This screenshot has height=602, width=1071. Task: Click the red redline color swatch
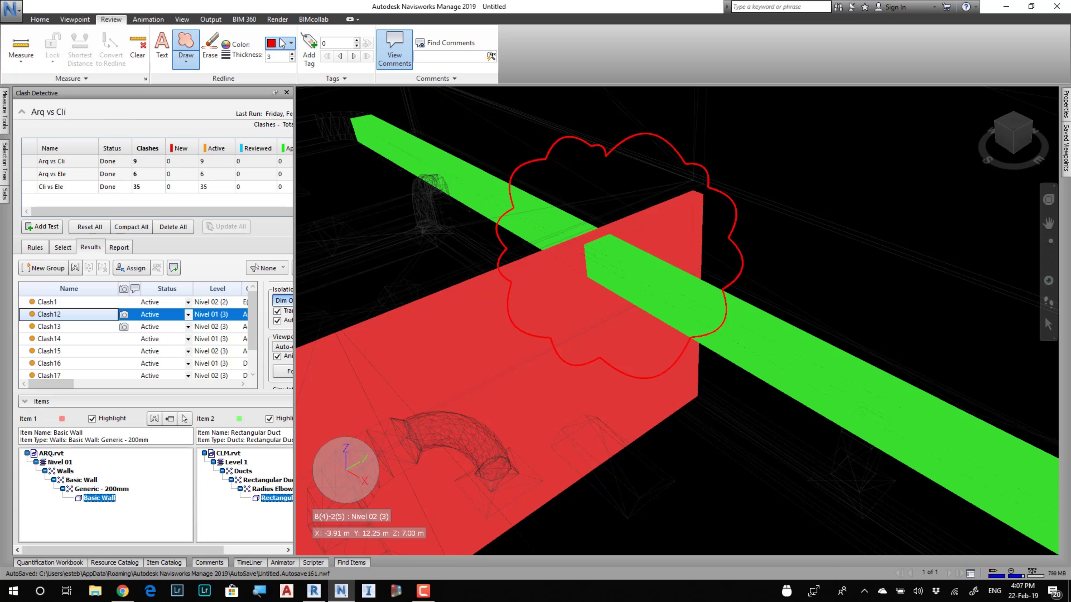pos(271,43)
